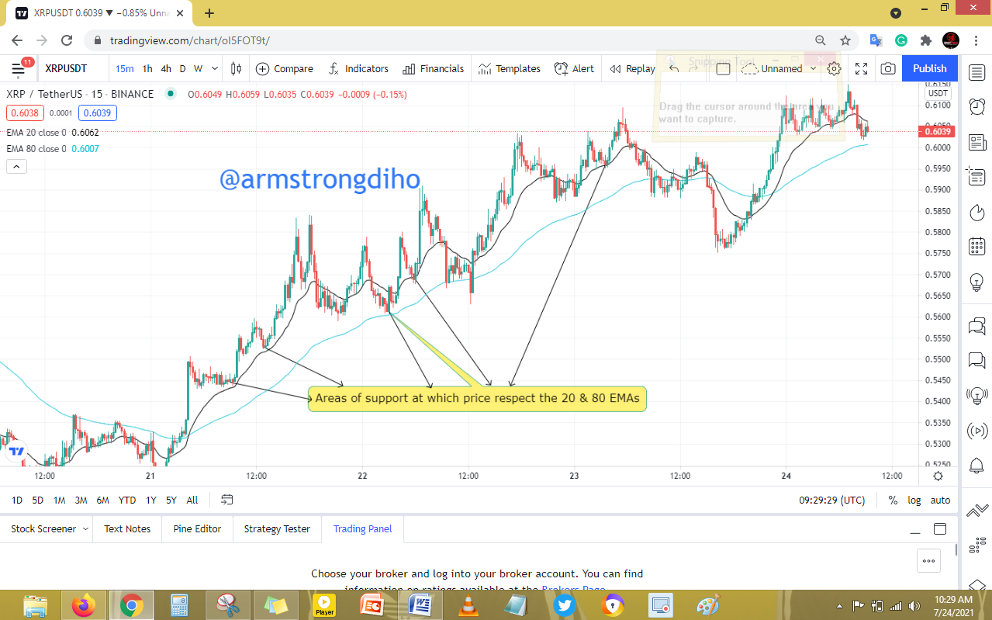
Task: Open the three-dots menu in Trading Panel
Action: click(928, 559)
